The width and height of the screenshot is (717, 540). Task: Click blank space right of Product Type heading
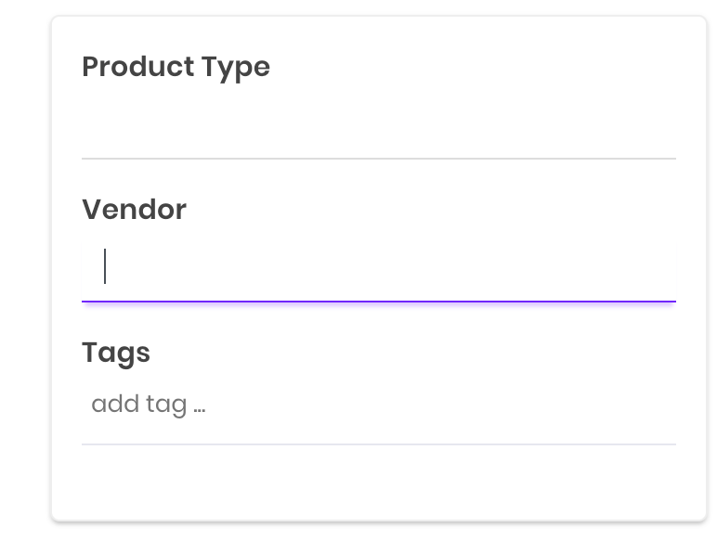coord(464,67)
